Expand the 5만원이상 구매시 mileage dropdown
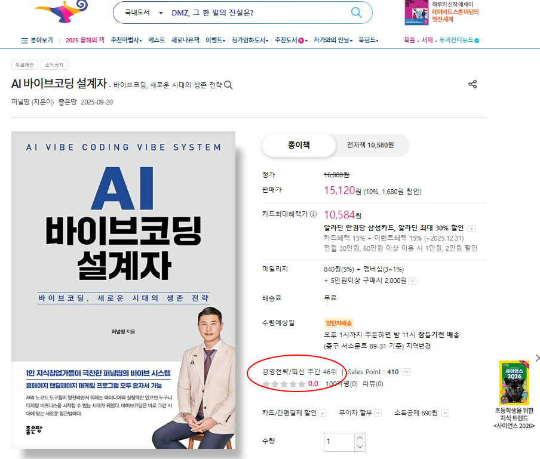 click(x=413, y=281)
